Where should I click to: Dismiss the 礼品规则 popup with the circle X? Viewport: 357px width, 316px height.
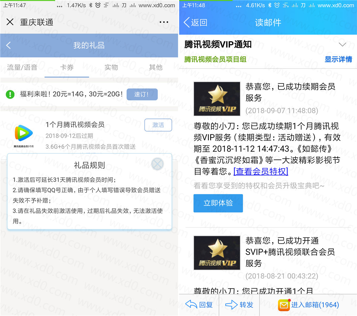[157, 164]
